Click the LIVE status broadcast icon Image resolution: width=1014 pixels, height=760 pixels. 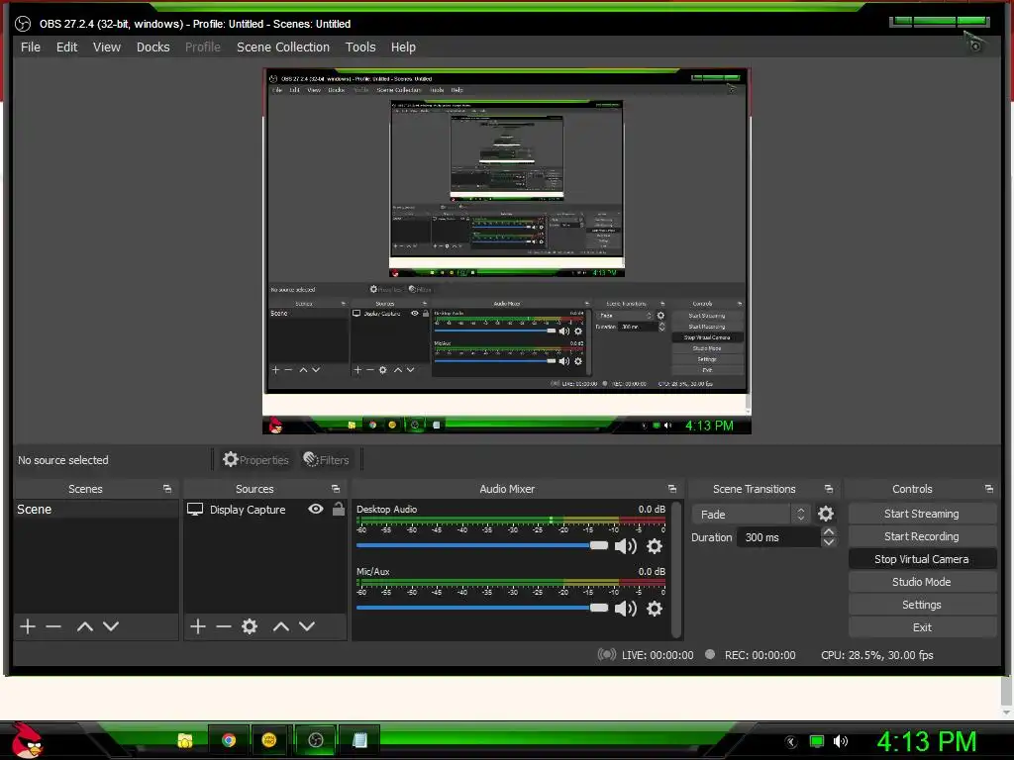[x=607, y=655]
